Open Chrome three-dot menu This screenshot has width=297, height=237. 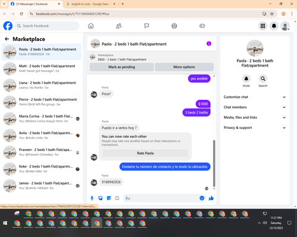coord(292,14)
